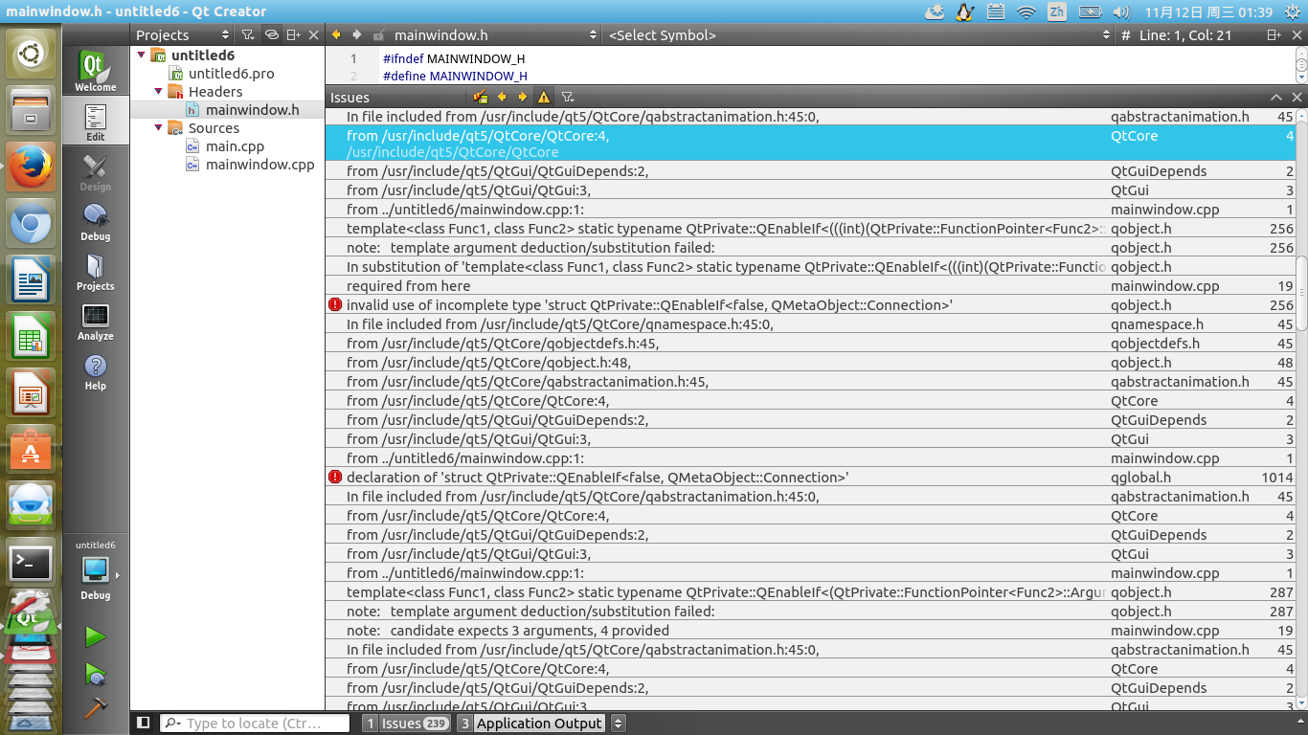Screen dimensions: 1308x735
Task: Open Chromium browser from the launcher
Action: click(31, 226)
